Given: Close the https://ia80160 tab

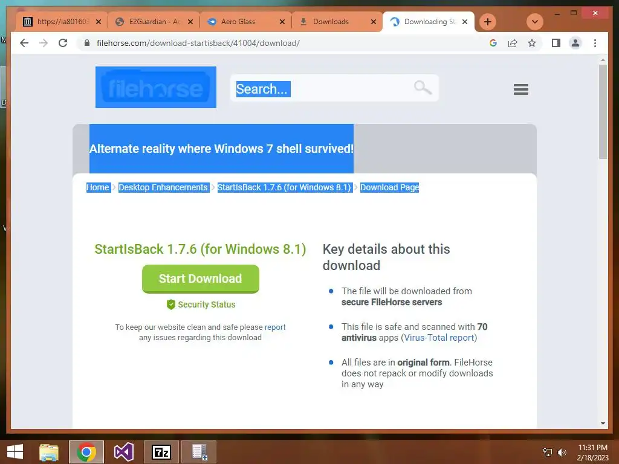Looking at the screenshot, I should tap(99, 22).
